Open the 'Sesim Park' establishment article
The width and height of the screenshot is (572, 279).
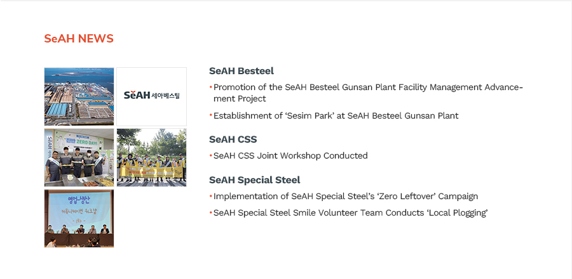coord(336,115)
